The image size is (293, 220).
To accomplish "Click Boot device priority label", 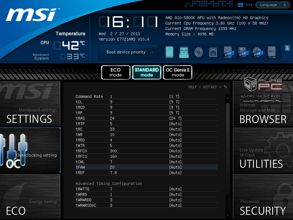I will (x=126, y=52).
